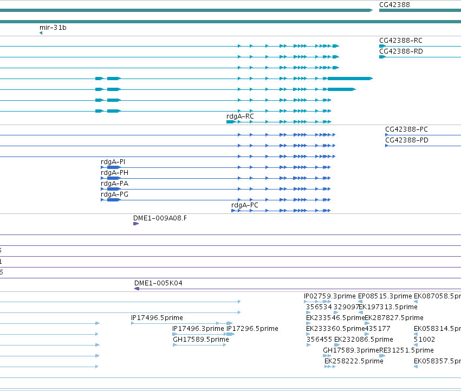Select the arrow glyph under 51002 label
Viewport: 461px width, 391px height.
click(x=415, y=345)
